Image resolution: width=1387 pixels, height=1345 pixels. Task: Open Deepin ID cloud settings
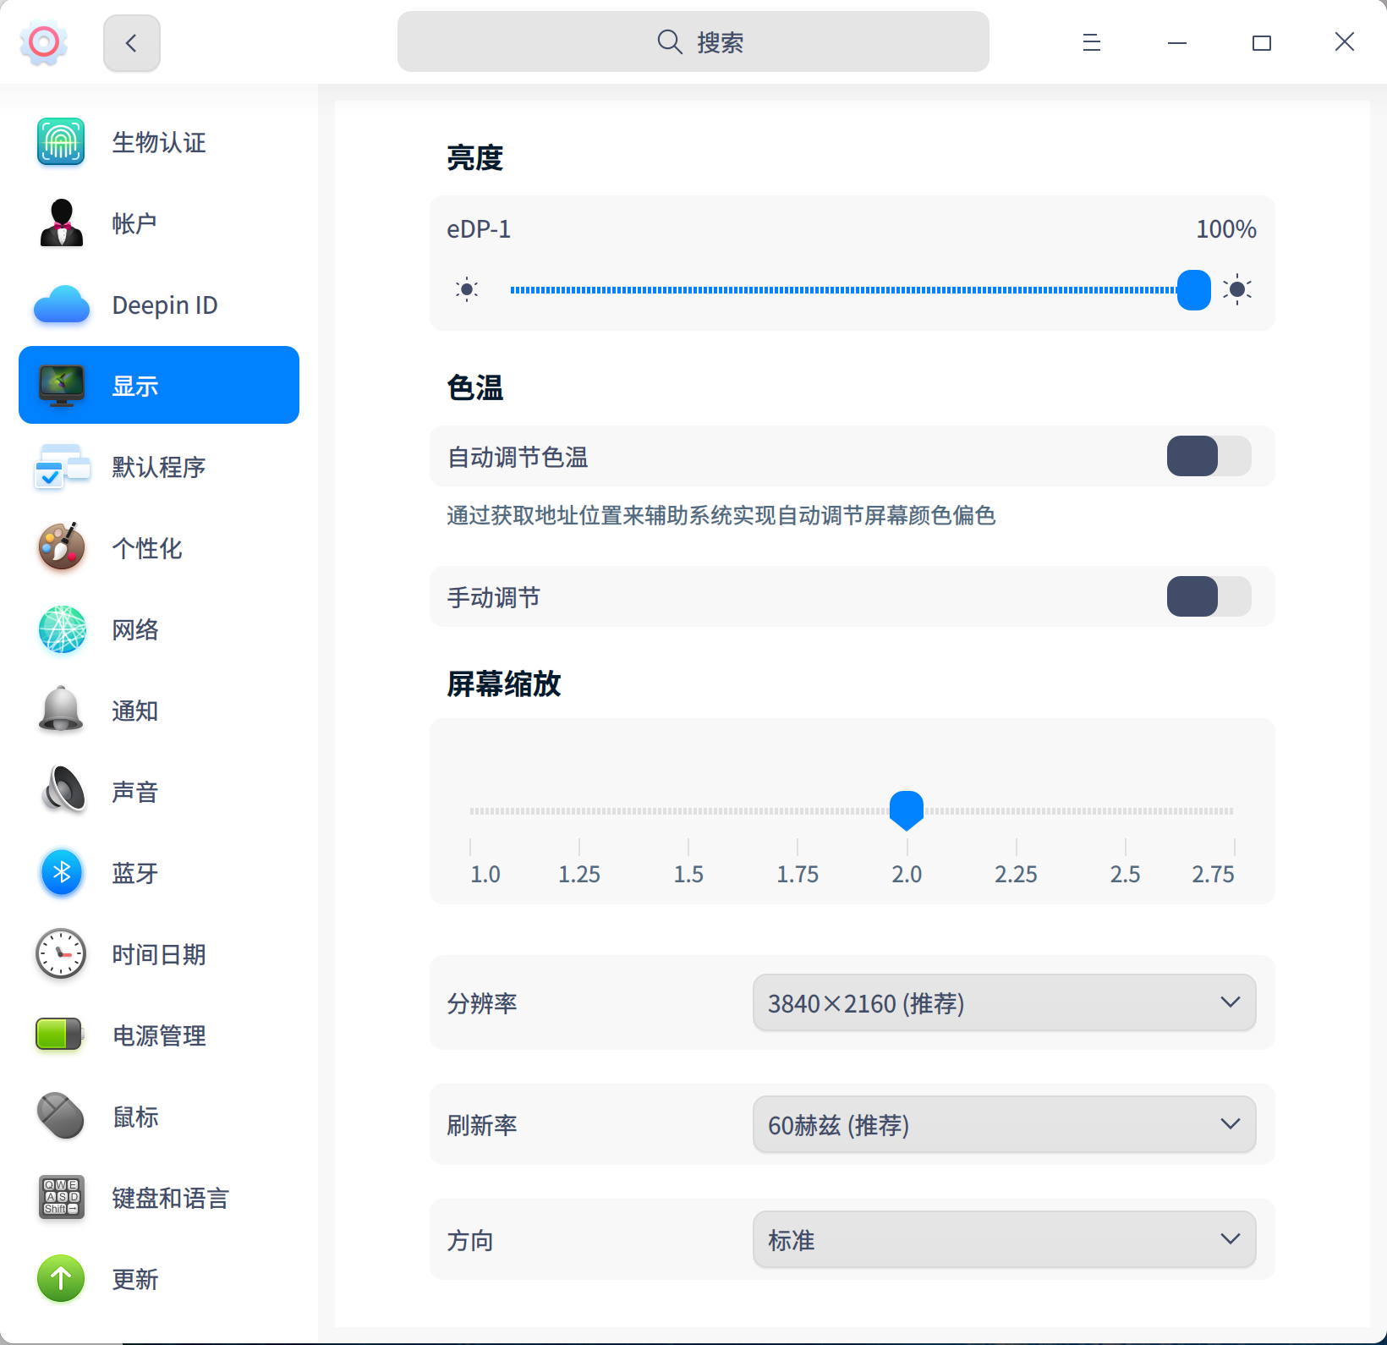60,305
